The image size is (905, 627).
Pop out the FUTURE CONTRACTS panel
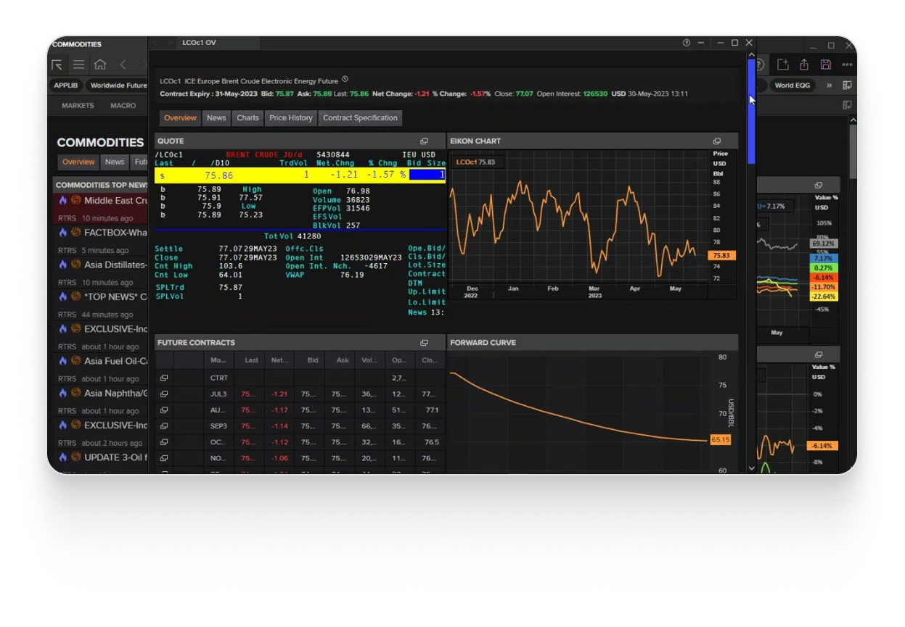pos(424,343)
